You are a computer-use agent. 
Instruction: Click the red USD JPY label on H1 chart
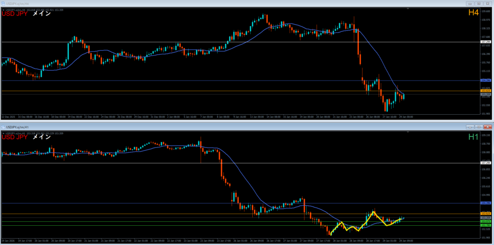click(15, 137)
